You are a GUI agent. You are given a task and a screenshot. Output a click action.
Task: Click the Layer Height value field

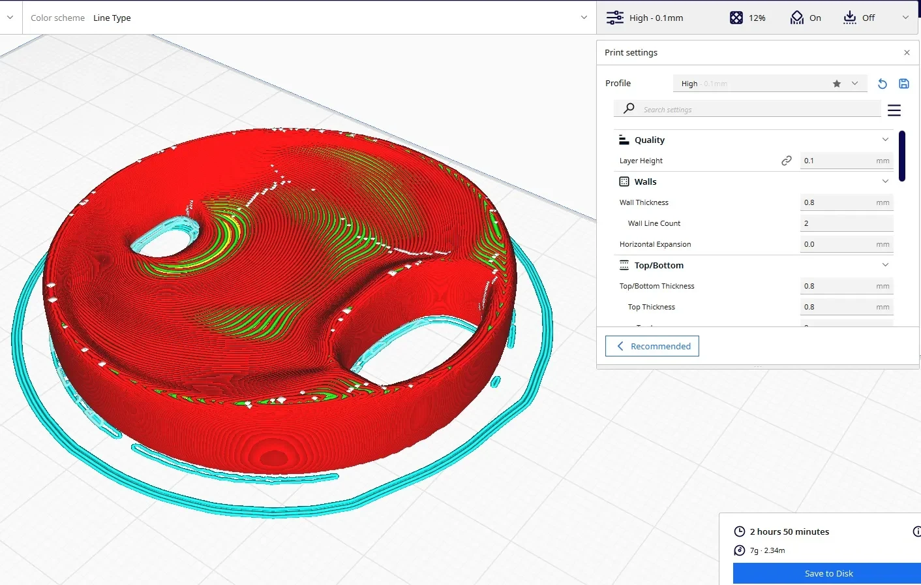point(847,161)
